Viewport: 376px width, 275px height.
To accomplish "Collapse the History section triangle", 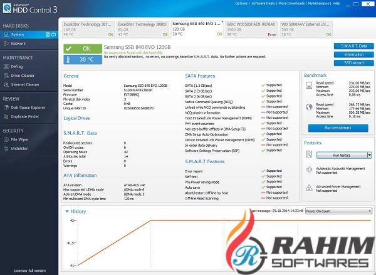I will click(x=67, y=211).
